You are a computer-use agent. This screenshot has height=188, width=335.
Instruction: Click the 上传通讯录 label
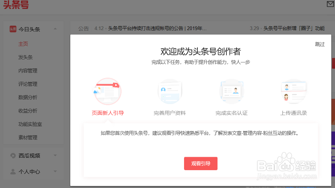(x=294, y=113)
